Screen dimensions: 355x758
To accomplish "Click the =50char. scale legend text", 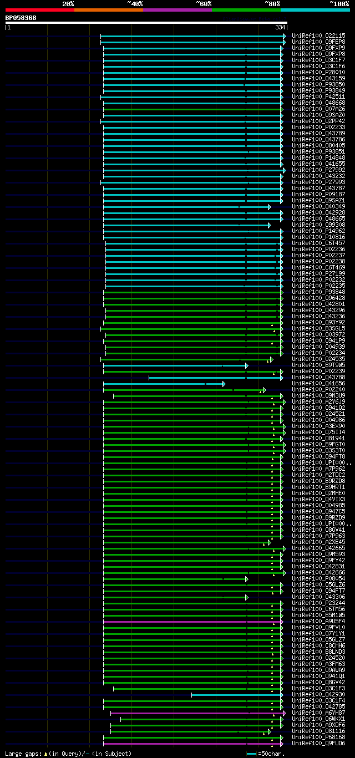I will pos(271,754).
